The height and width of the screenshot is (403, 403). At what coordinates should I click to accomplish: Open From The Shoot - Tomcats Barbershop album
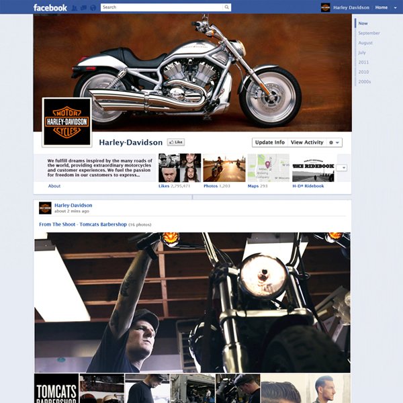click(x=83, y=224)
